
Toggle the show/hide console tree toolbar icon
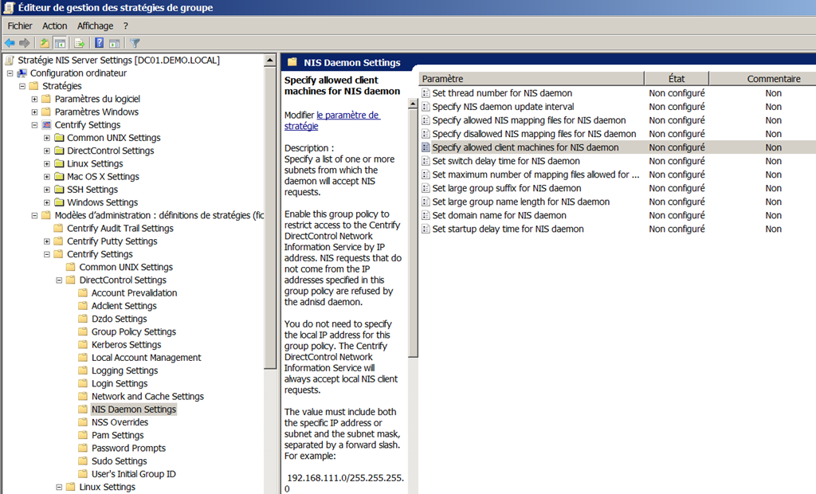tap(61, 43)
